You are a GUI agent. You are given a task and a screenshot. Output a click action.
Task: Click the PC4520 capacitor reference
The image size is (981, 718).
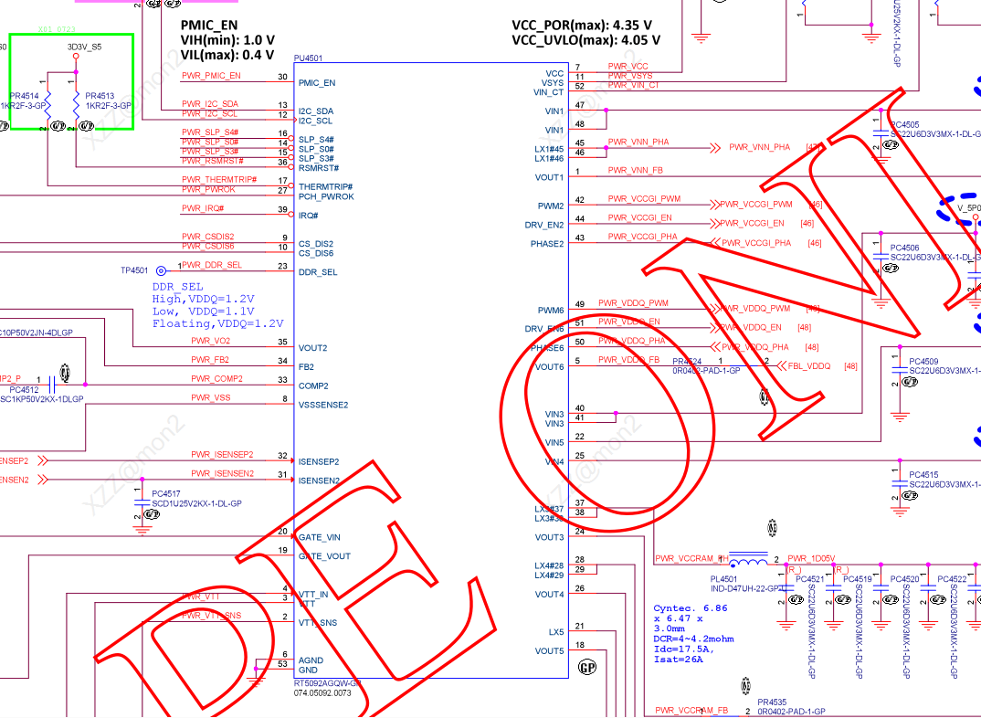pyautogui.click(x=904, y=579)
